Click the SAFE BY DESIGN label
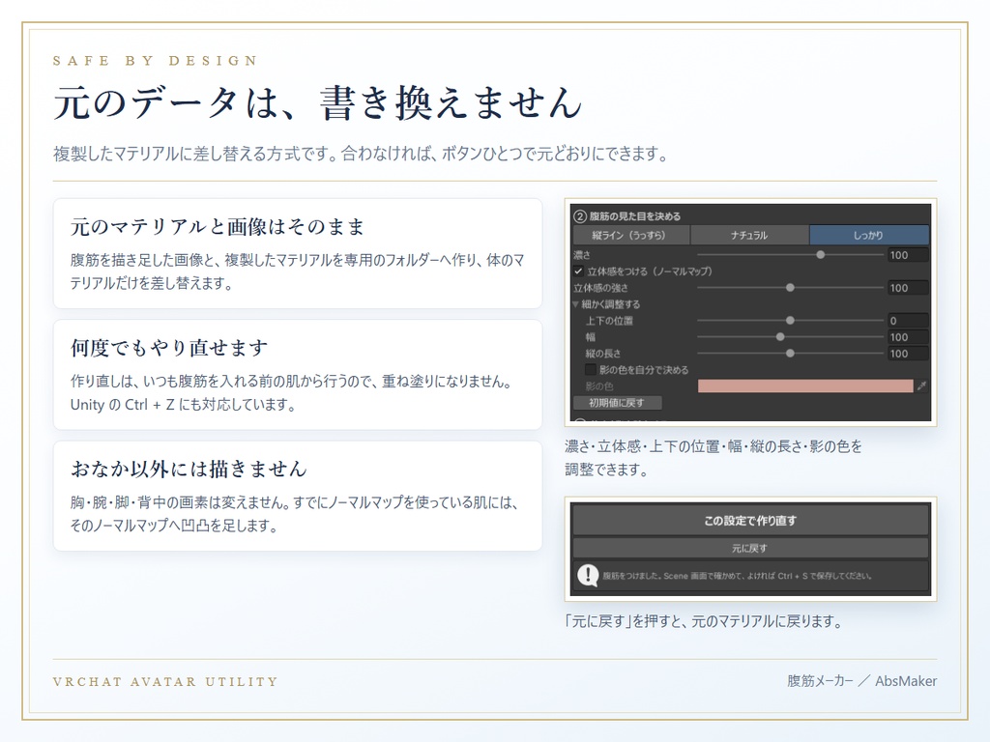This screenshot has height=742, width=990. (155, 61)
